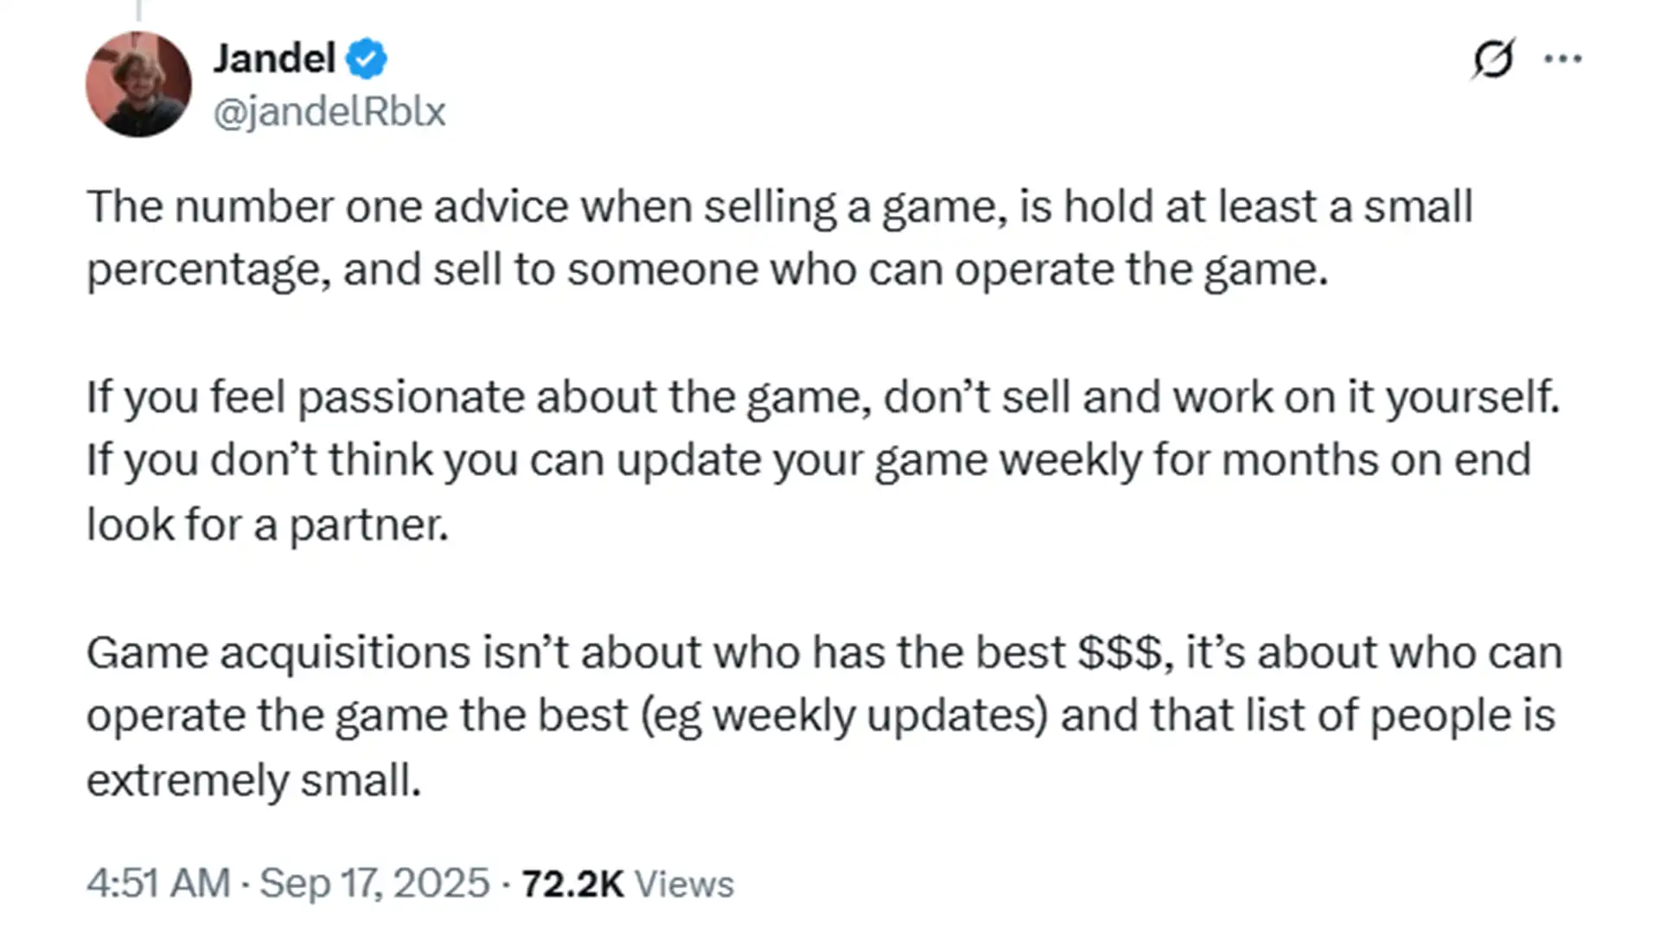The width and height of the screenshot is (1660, 933).
Task: Click the Views label
Action: click(x=684, y=884)
